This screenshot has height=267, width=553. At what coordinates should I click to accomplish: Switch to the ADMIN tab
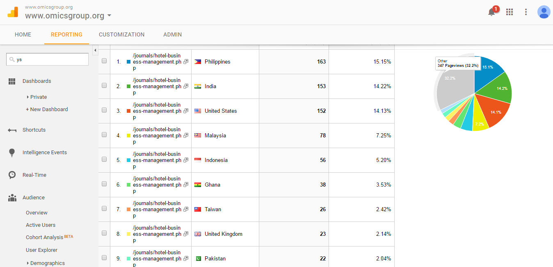pyautogui.click(x=172, y=34)
